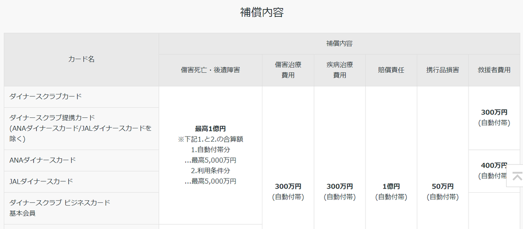The height and width of the screenshot is (229, 523).
Task: Click 300万円 in 救援者費用 column
Action: click(x=494, y=113)
